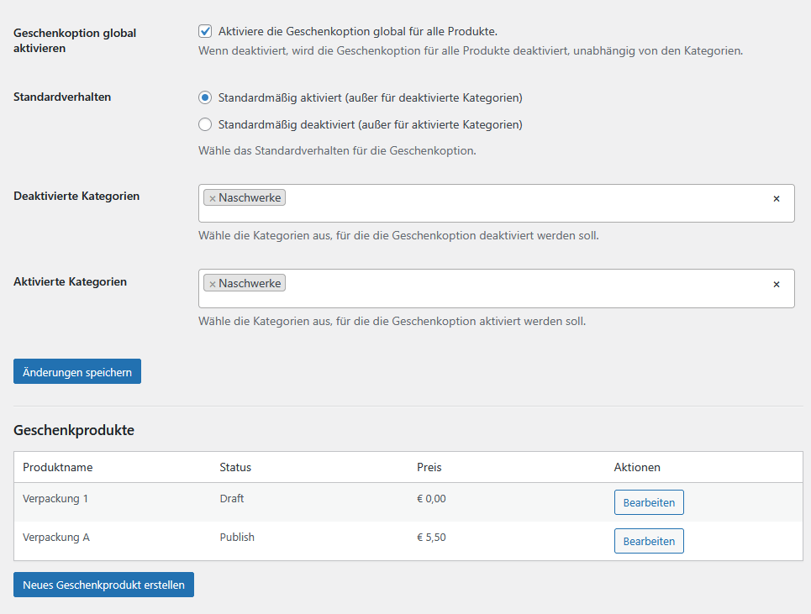The height and width of the screenshot is (614, 811).
Task: Click the Publish status of Verpackung A
Action: [x=237, y=538]
